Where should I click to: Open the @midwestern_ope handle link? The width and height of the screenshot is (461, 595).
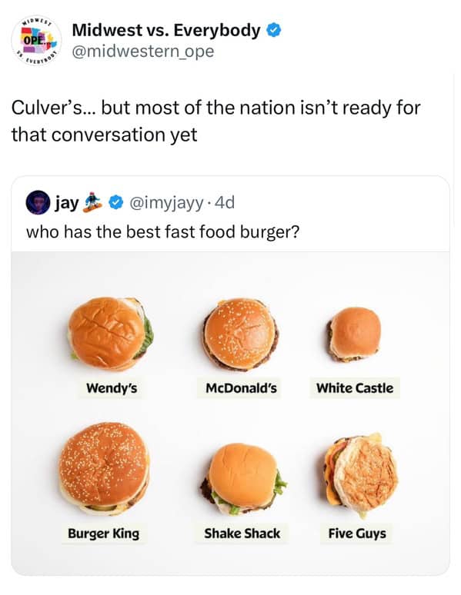click(x=143, y=52)
